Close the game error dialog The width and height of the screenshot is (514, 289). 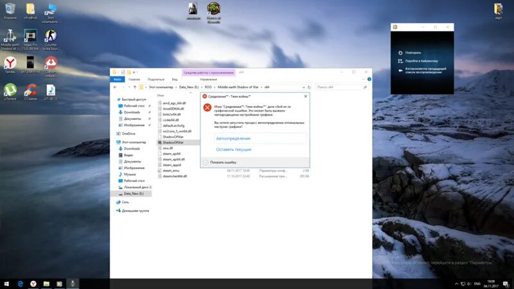click(306, 96)
